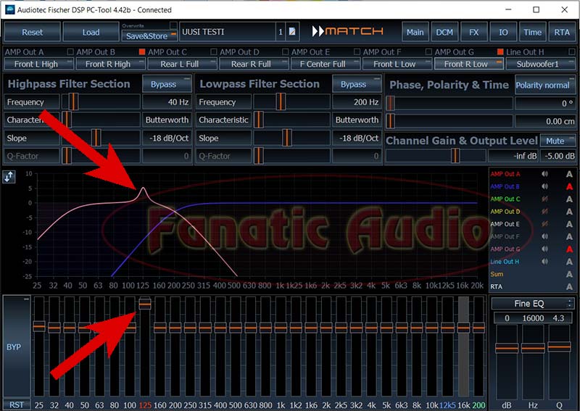Open the Polarity normal selector

(x=545, y=85)
